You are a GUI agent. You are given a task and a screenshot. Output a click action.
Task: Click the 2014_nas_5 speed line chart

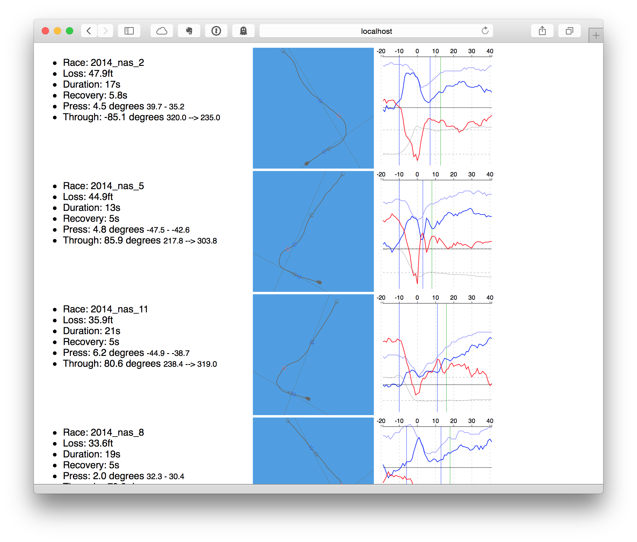pos(436,233)
